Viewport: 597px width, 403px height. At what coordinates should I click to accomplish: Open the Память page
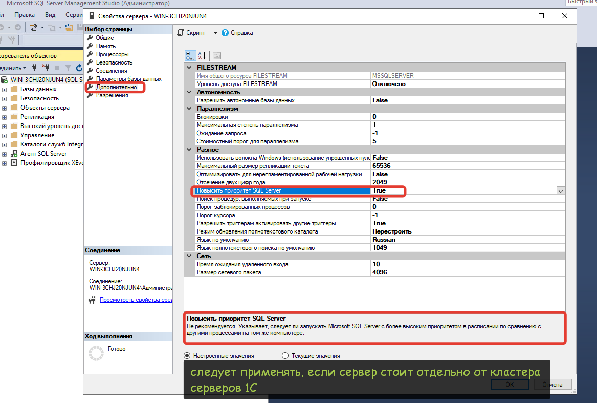pyautogui.click(x=106, y=46)
